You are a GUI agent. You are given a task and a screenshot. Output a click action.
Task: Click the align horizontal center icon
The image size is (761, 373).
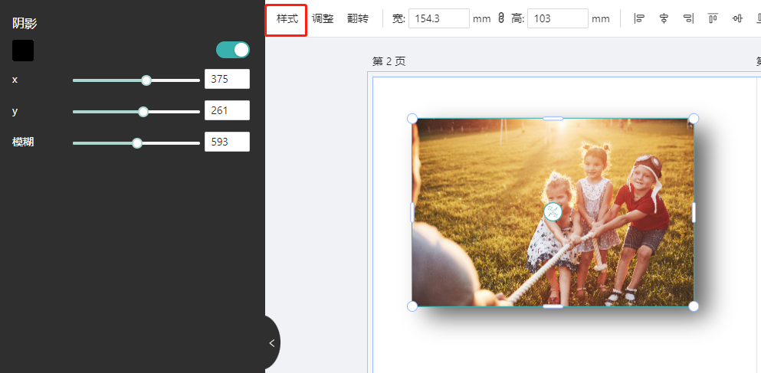664,19
